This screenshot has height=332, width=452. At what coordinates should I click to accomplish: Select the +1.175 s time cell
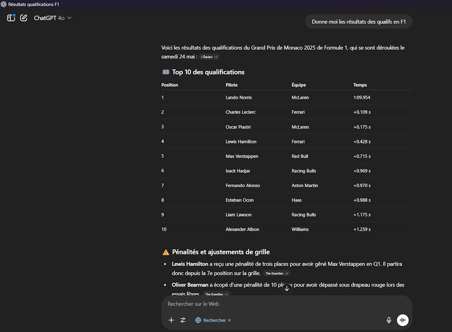(362, 215)
